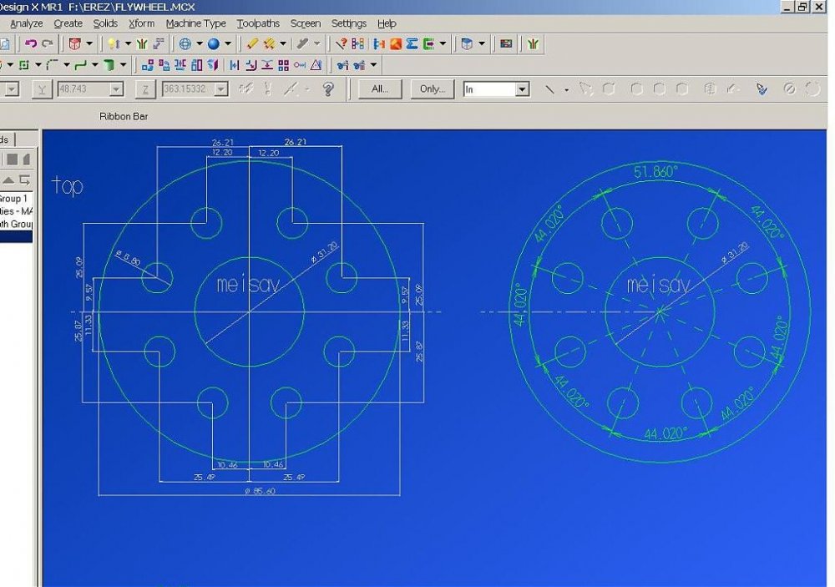This screenshot has height=587, width=835.
Task: Click the diagonal line selection icon
Action: 550,89
